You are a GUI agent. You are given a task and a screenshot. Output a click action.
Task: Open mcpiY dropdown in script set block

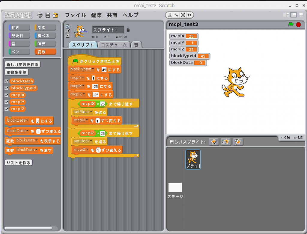(x=83, y=78)
